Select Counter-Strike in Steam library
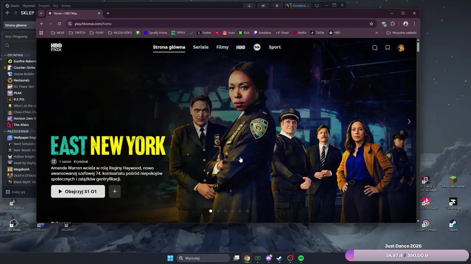This screenshot has width=471, height=264. click(x=21, y=67)
